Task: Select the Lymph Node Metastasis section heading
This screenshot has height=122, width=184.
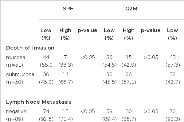Action: point(39,102)
